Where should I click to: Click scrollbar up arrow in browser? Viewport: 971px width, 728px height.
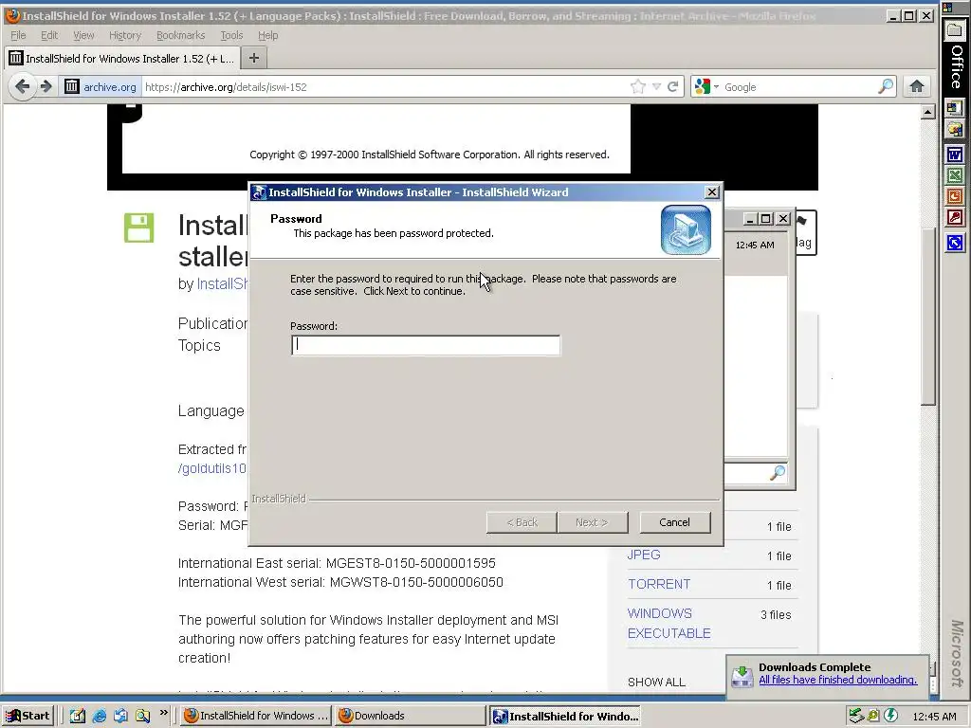(927, 112)
